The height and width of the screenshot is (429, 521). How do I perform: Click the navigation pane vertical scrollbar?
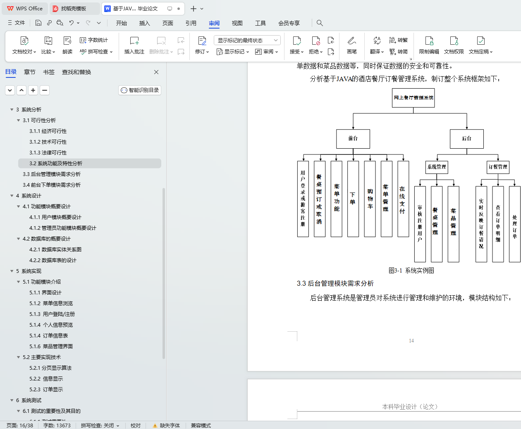tap(164, 273)
